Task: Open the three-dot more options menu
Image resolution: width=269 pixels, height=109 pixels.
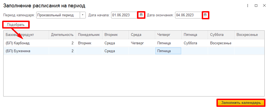Action: 248,5
